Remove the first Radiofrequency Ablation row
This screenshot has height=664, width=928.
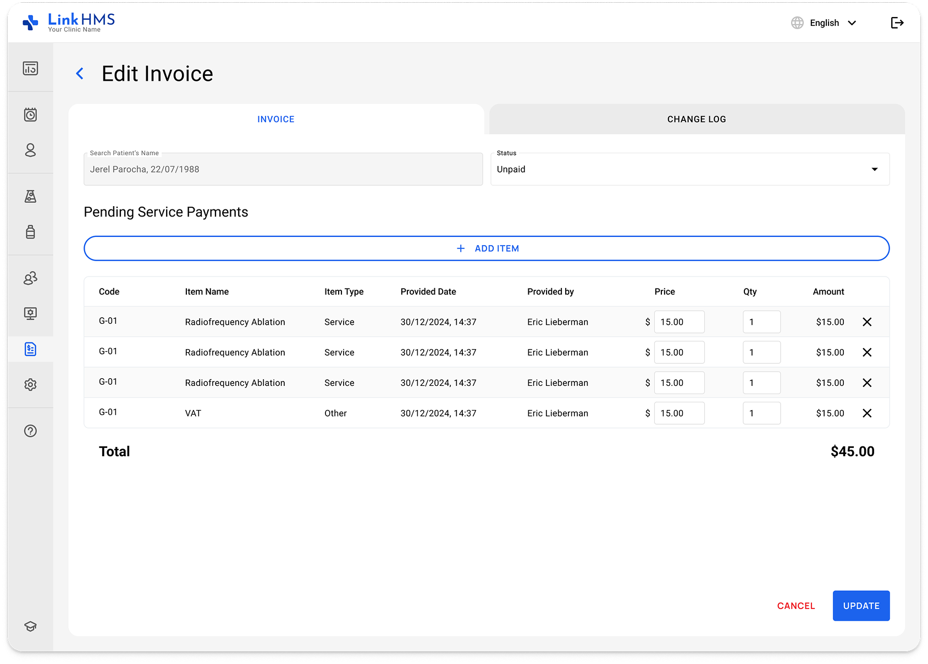click(867, 322)
